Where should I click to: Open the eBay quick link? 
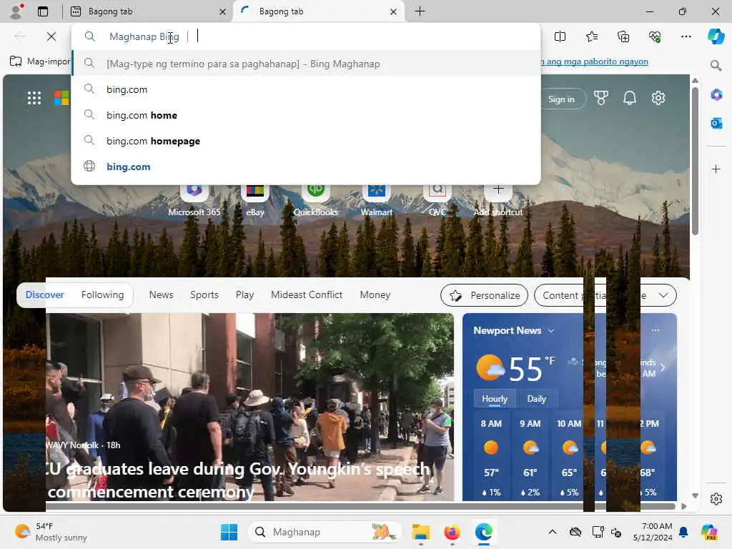tap(255, 199)
